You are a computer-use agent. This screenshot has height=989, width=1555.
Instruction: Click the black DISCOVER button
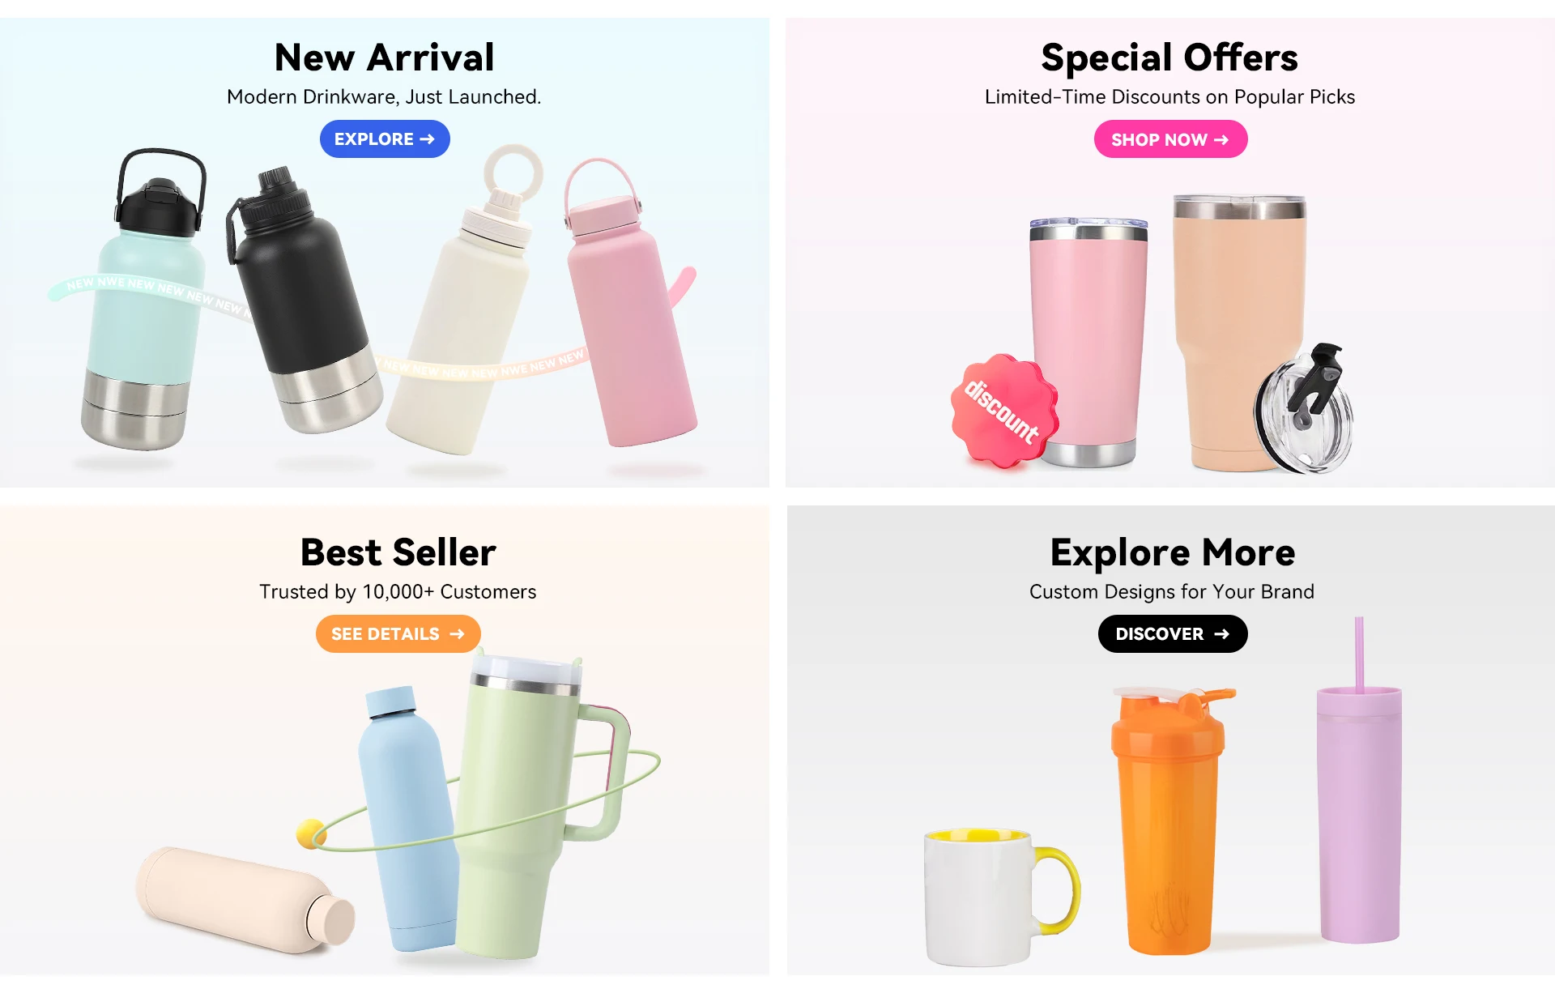tap(1173, 633)
